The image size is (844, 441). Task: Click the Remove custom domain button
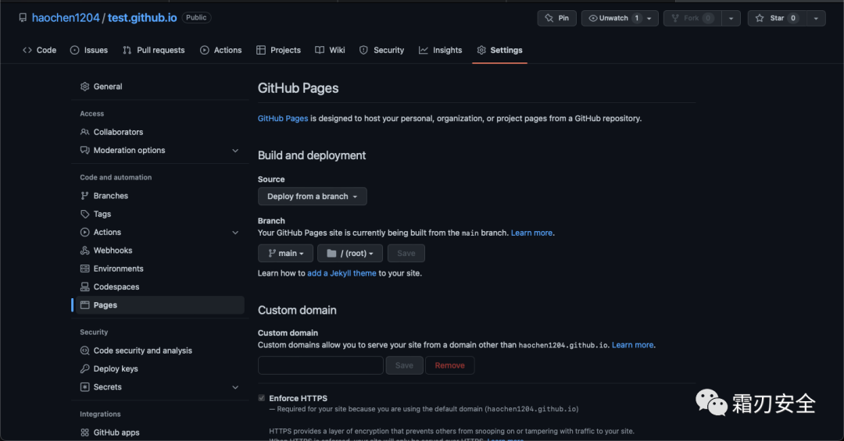point(450,365)
